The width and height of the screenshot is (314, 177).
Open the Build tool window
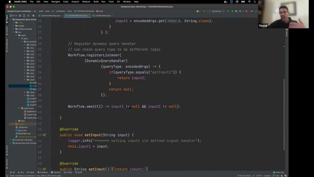coord(78,173)
